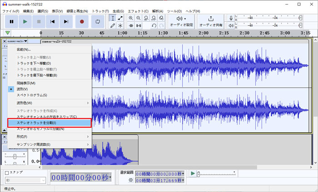Screen dimensions: 318x192
Task: Select the Draw pencil tool
Action: click(113, 25)
